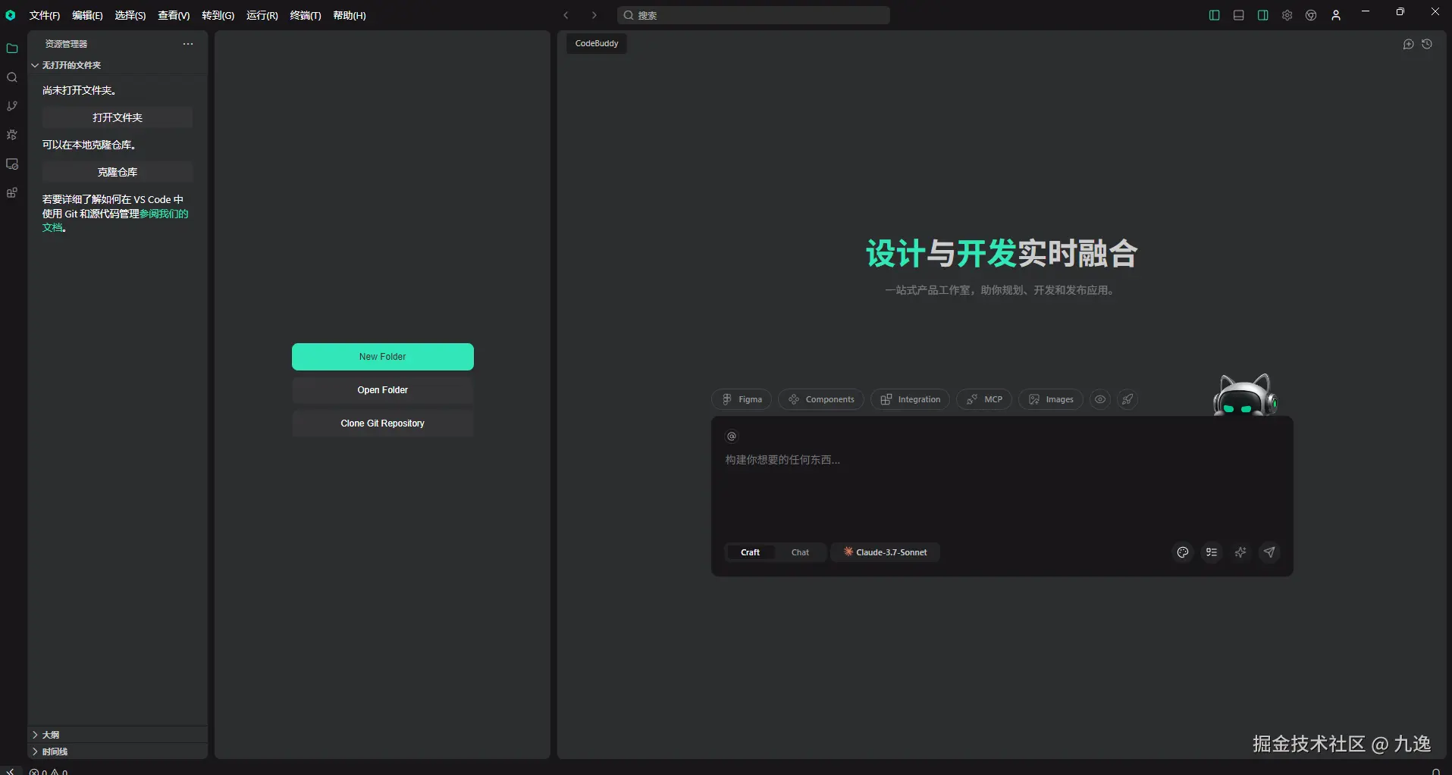1452x775 pixels.
Task: Open the Search view in activity bar
Action: [x=12, y=77]
